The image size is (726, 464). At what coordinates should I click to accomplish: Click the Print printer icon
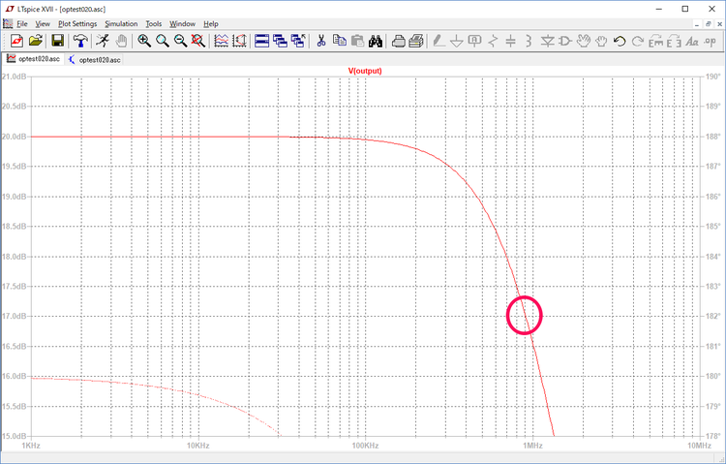[x=398, y=41]
